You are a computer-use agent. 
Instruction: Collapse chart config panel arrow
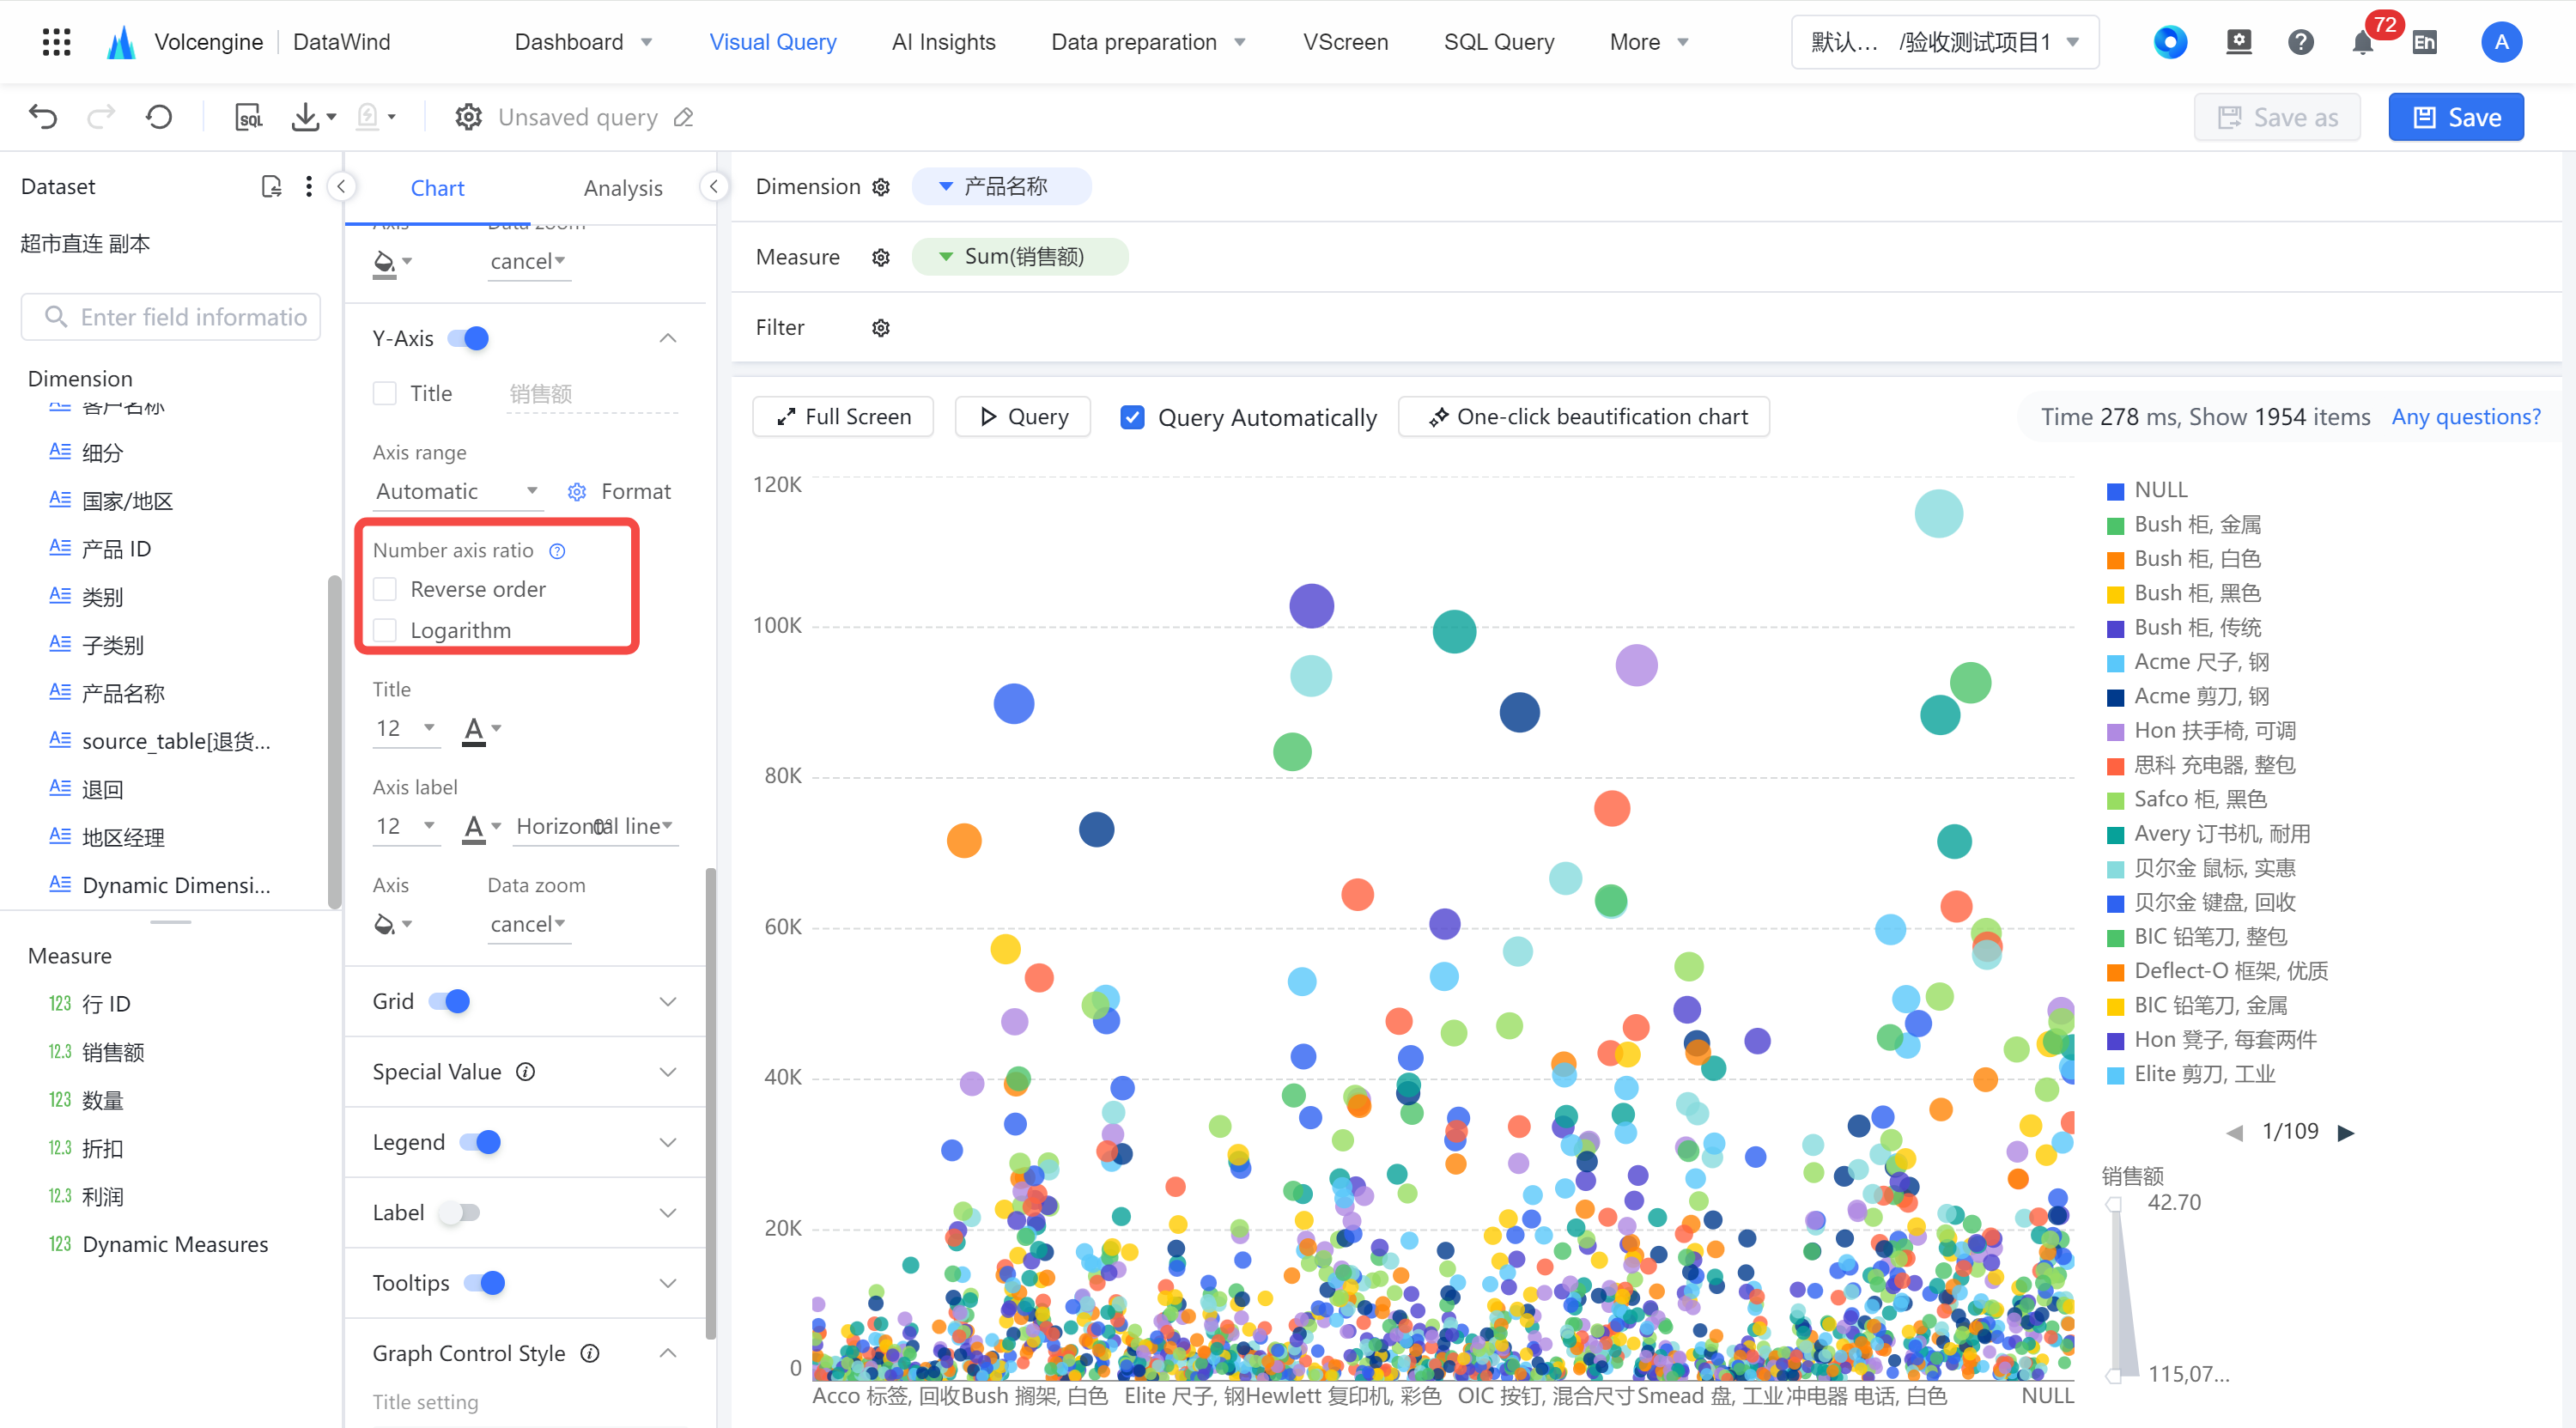[713, 186]
